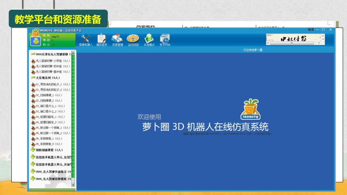Screen dimensions: 347x195
Task: Click the room list scroll-up arrow
Action: tap(73, 53)
